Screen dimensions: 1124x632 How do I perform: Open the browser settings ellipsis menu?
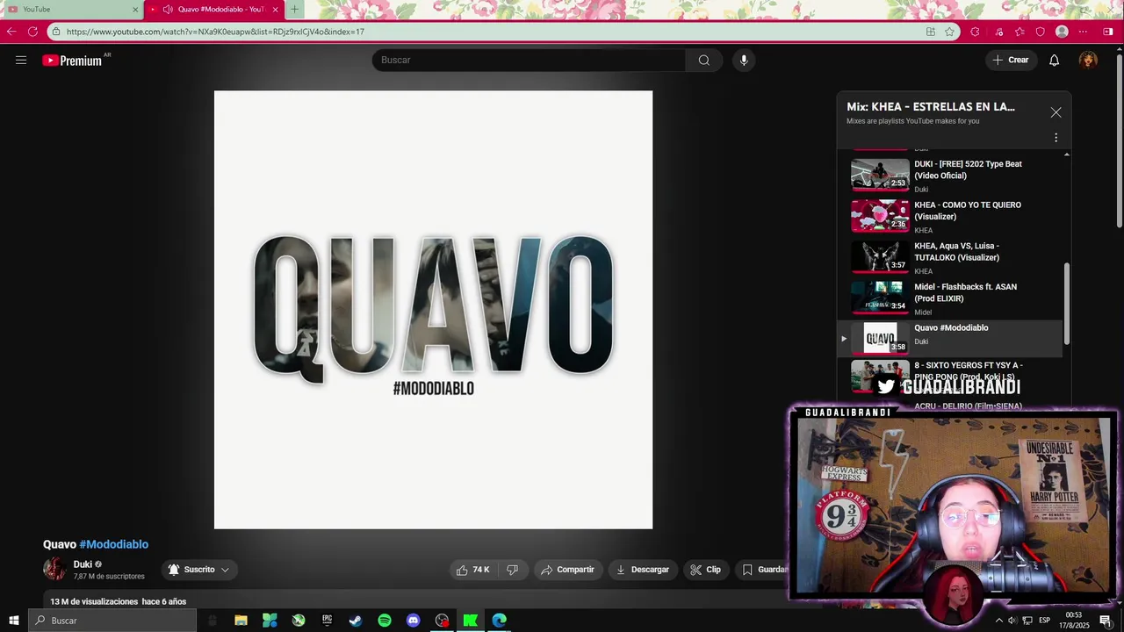click(1083, 32)
